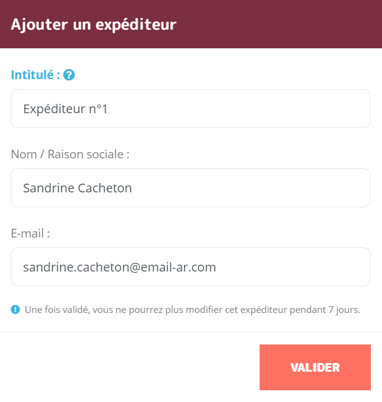Click the maroon dialog header bar
The width and height of the screenshot is (382, 402).
(191, 24)
